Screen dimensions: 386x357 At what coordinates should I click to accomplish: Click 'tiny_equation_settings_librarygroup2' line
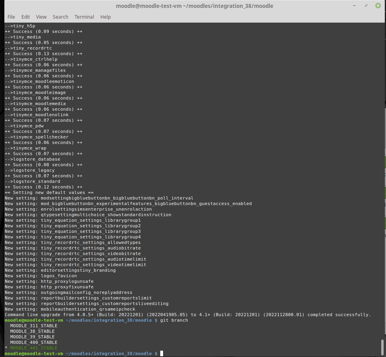click(x=73, y=226)
